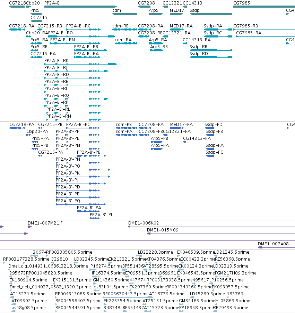Select transcript CG7985-RA
Viewport: 295px width, 313px height.
click(x=249, y=33)
